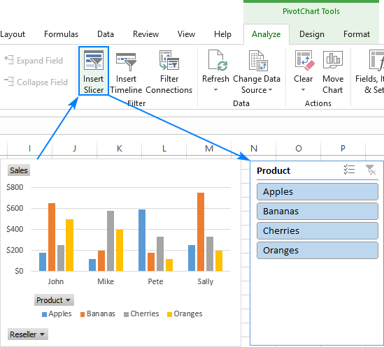Open the Clear dropdown arrow
The height and width of the screenshot is (347, 384).
(x=303, y=90)
